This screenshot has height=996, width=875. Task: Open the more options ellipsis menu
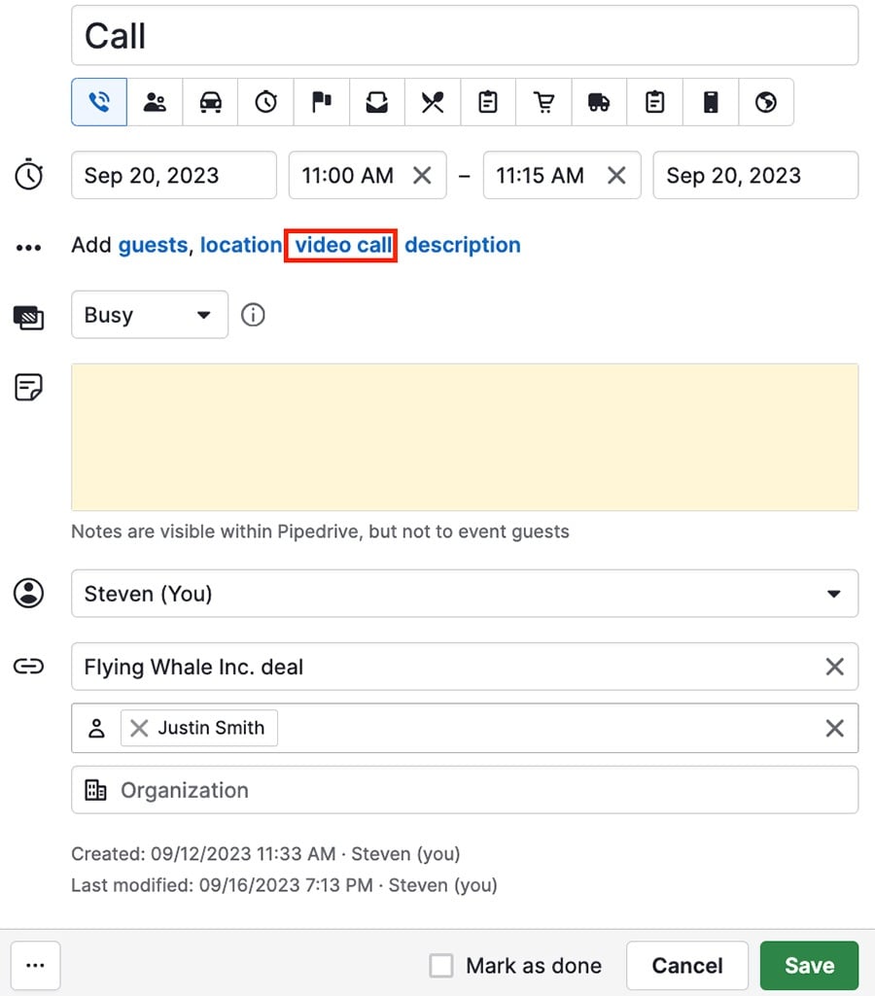click(36, 965)
